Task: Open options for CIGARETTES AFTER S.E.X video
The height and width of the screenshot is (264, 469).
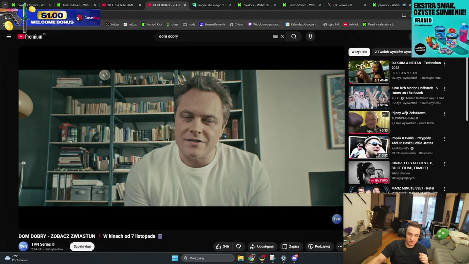Action: [x=445, y=164]
